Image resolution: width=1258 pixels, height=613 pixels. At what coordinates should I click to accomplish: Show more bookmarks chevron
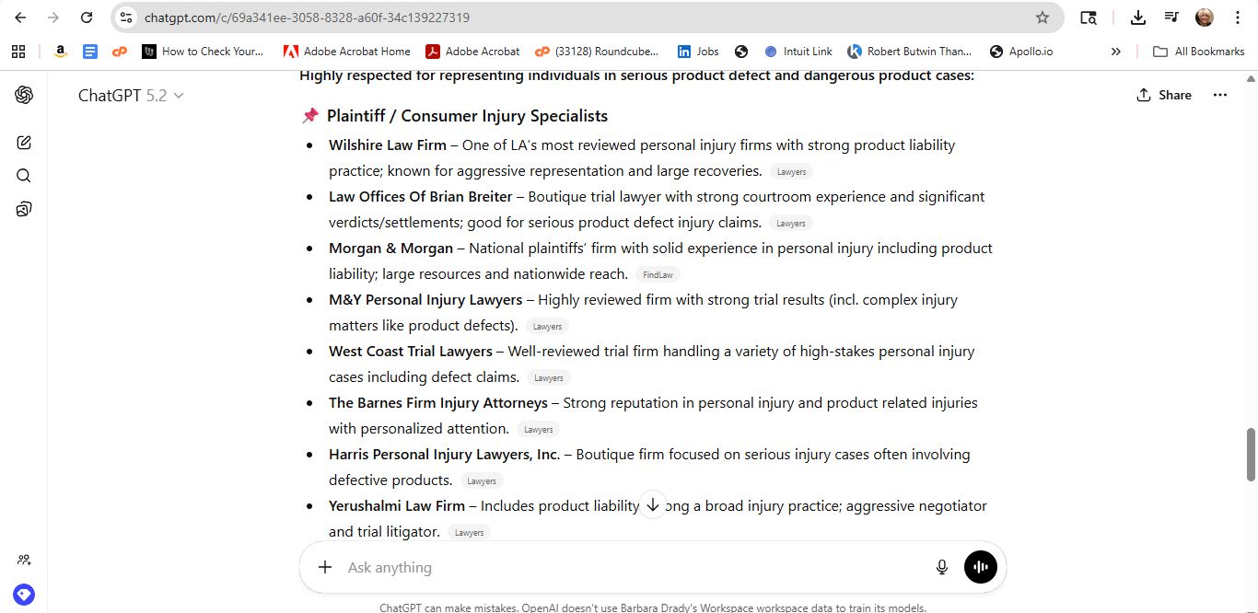(x=1116, y=52)
